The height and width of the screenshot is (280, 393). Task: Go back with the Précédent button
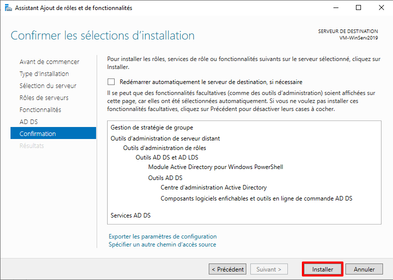[x=227, y=269]
